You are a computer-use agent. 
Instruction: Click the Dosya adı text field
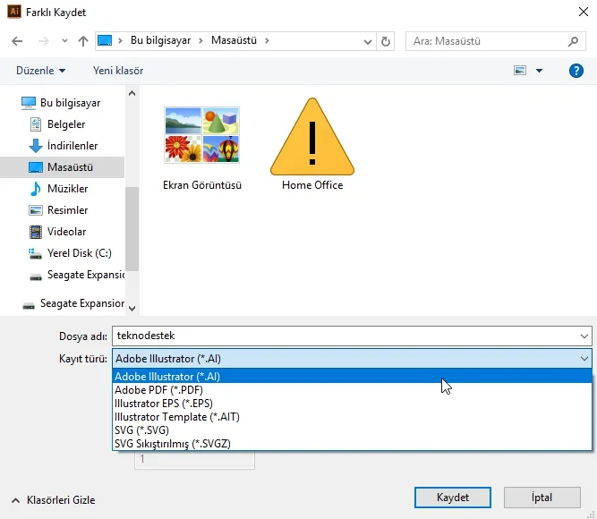click(x=345, y=336)
